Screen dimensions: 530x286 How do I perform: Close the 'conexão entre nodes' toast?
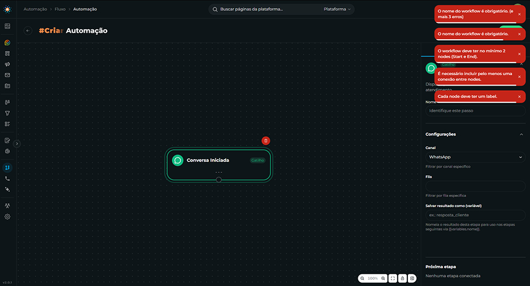click(x=520, y=77)
